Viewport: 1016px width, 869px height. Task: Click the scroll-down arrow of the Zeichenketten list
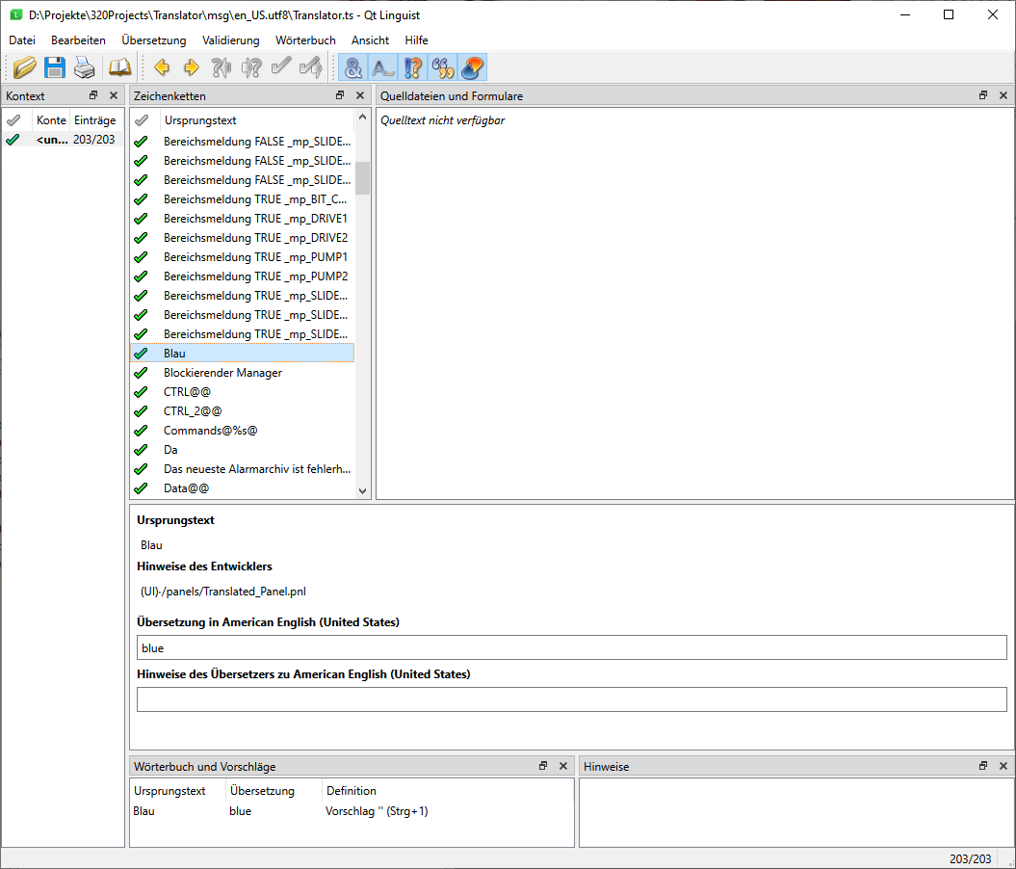[363, 490]
